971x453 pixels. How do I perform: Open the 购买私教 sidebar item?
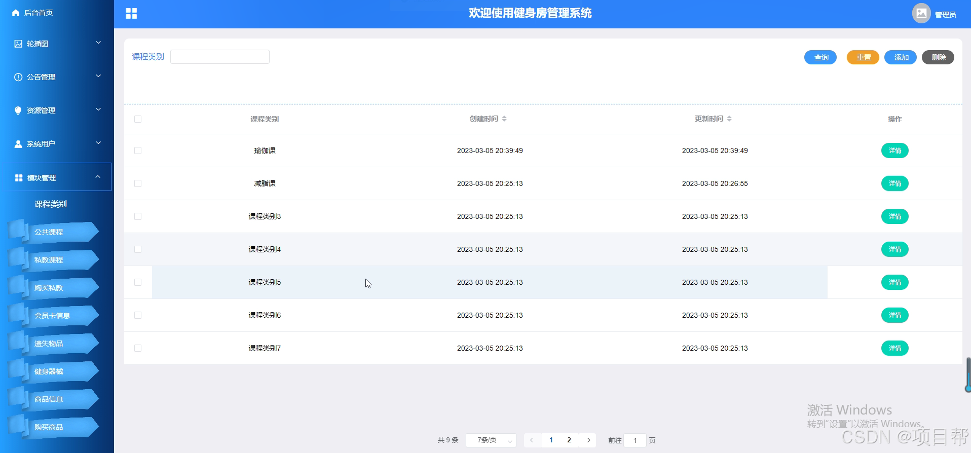53,288
